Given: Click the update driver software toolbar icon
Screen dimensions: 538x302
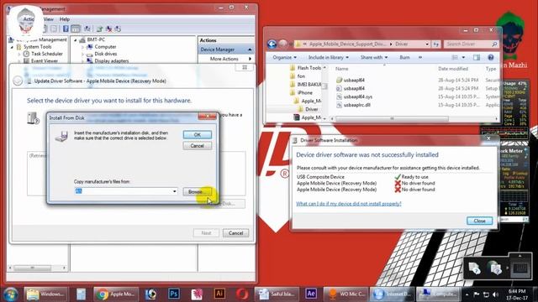Looking at the screenshot, I should (99, 29).
